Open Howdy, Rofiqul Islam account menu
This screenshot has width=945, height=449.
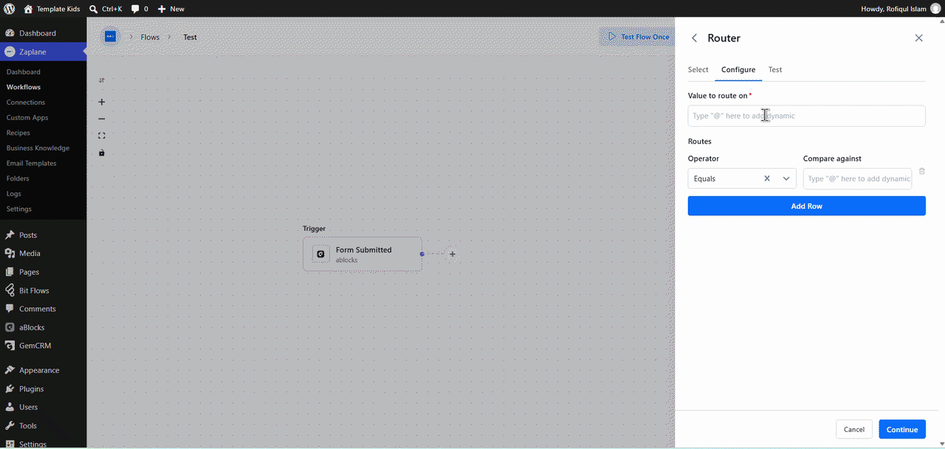pos(901,9)
